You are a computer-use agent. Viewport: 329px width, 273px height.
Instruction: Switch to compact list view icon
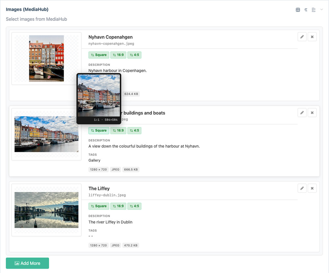coord(306,10)
